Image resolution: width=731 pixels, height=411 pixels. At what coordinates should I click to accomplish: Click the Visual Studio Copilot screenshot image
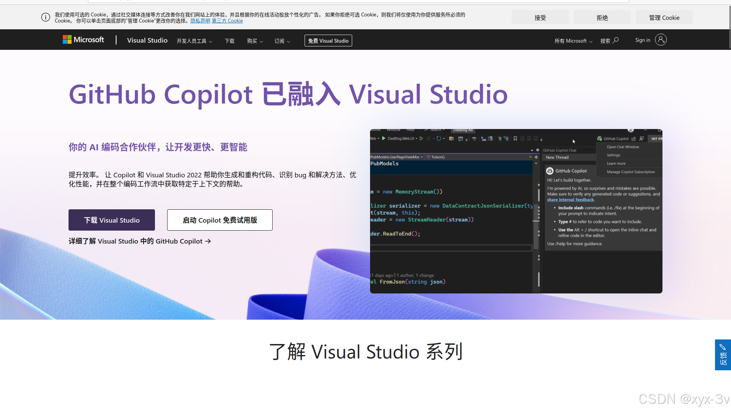tap(516, 211)
